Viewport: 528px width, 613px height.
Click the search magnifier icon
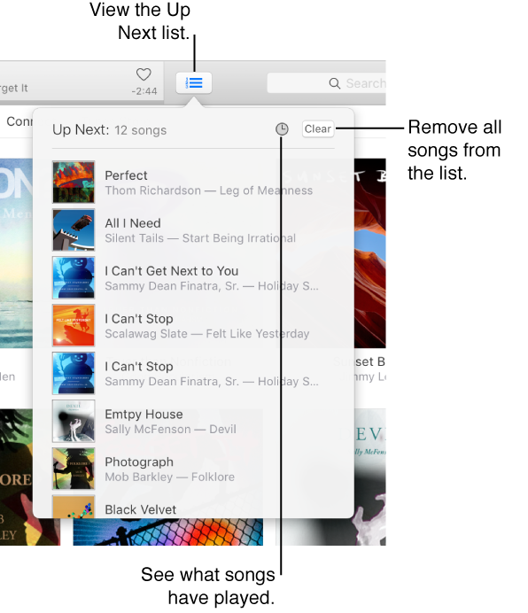pyautogui.click(x=334, y=83)
